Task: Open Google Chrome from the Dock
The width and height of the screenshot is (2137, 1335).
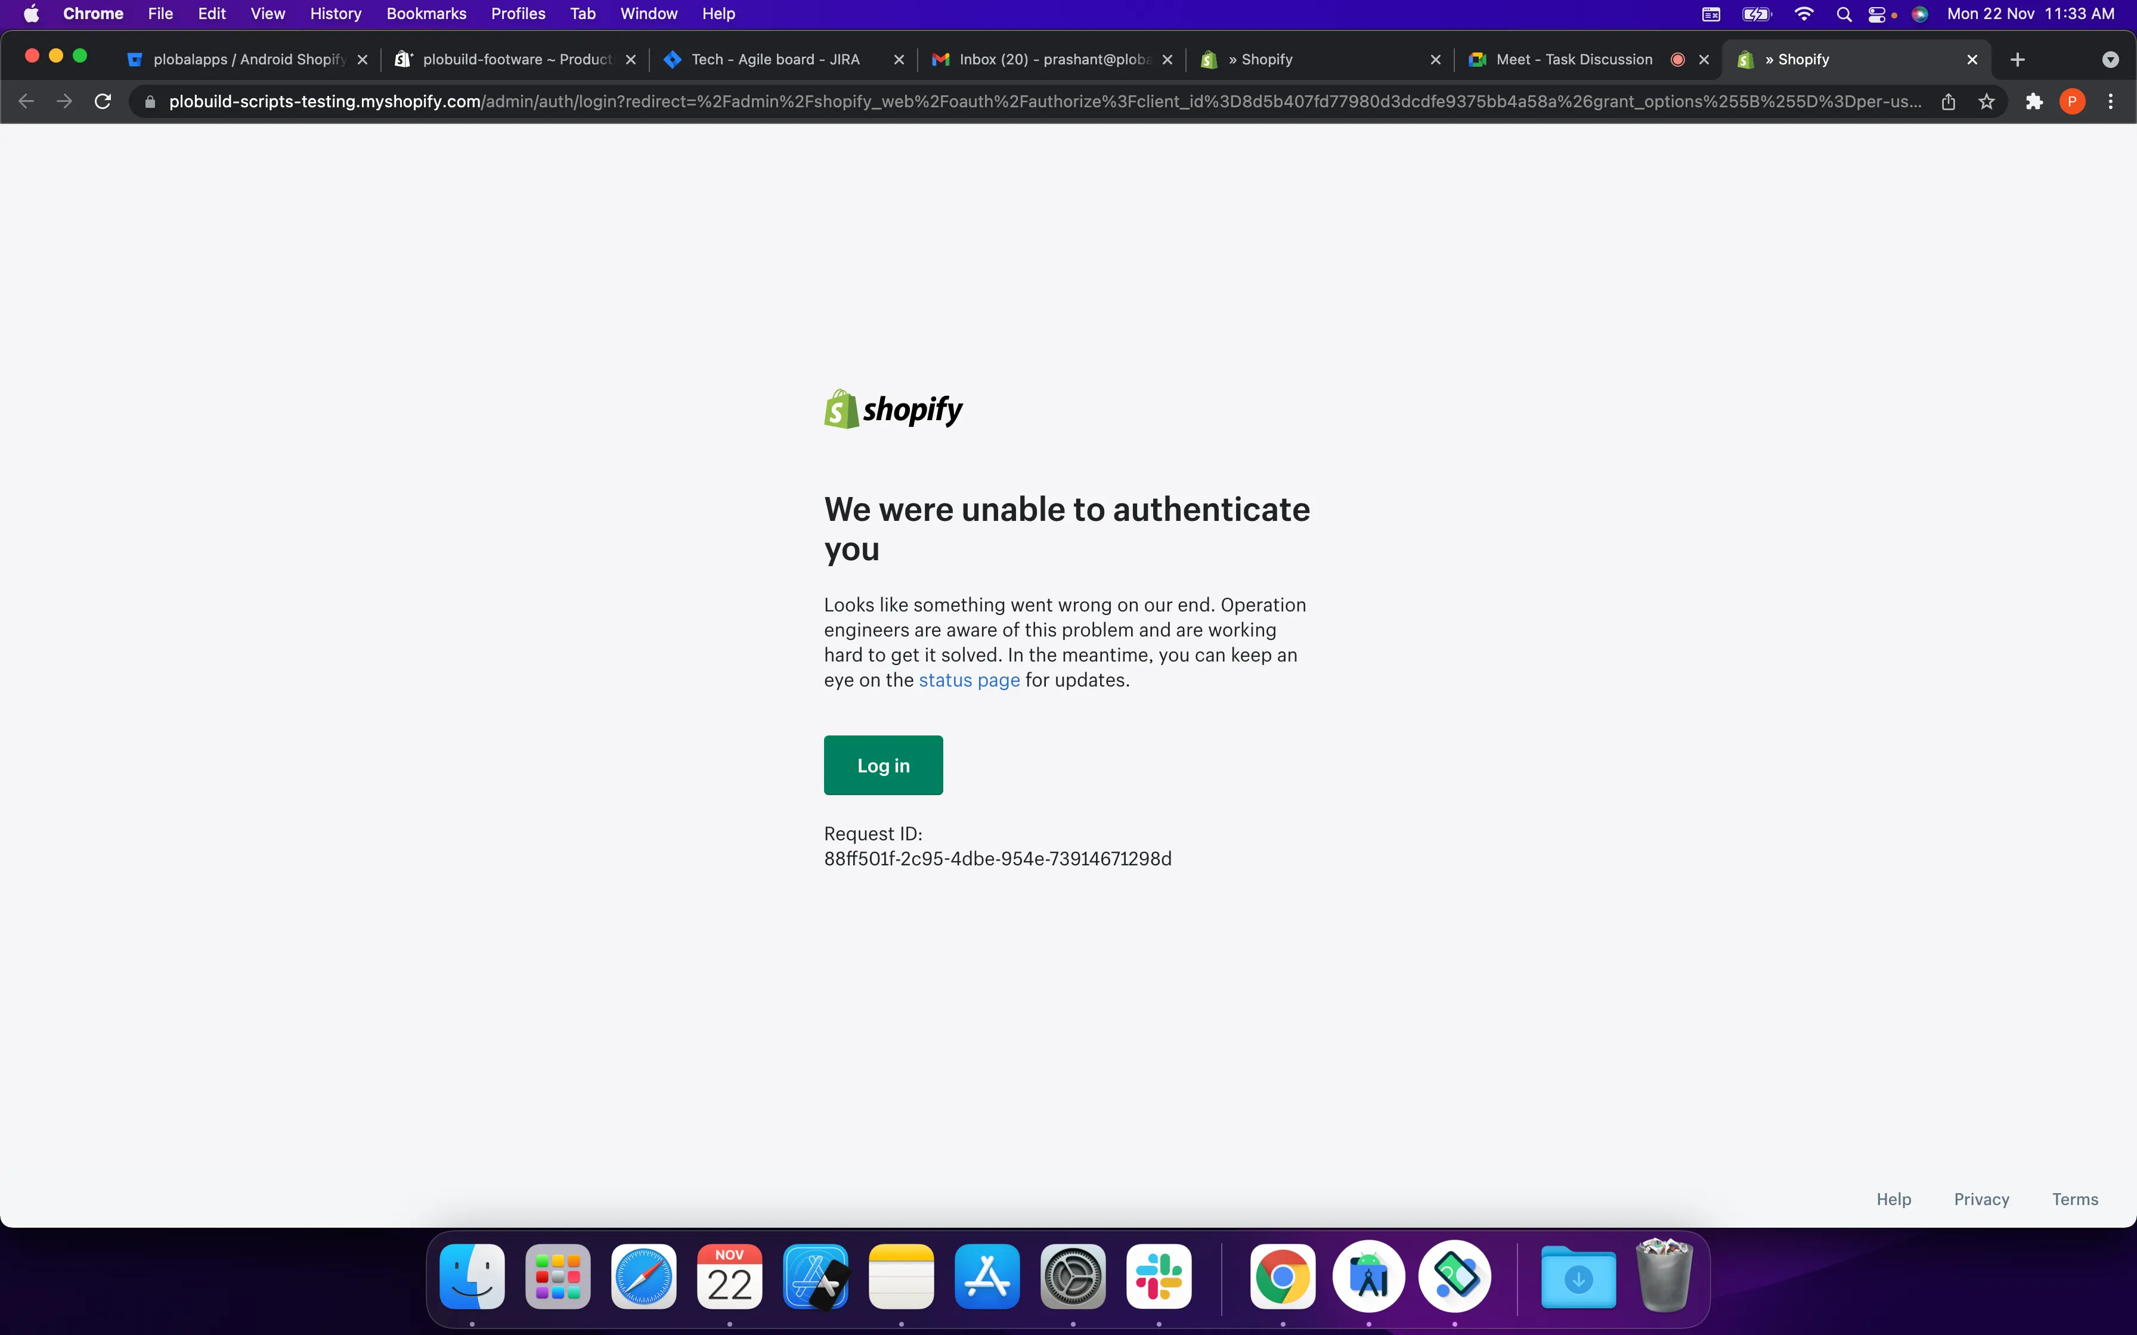Action: (x=1282, y=1277)
